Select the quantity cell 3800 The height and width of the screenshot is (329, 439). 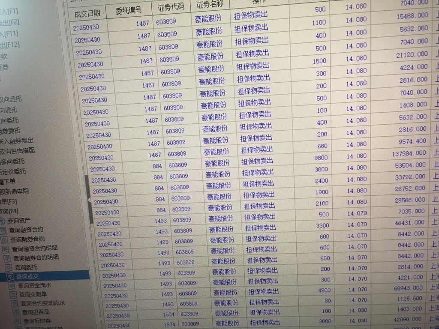321,170
